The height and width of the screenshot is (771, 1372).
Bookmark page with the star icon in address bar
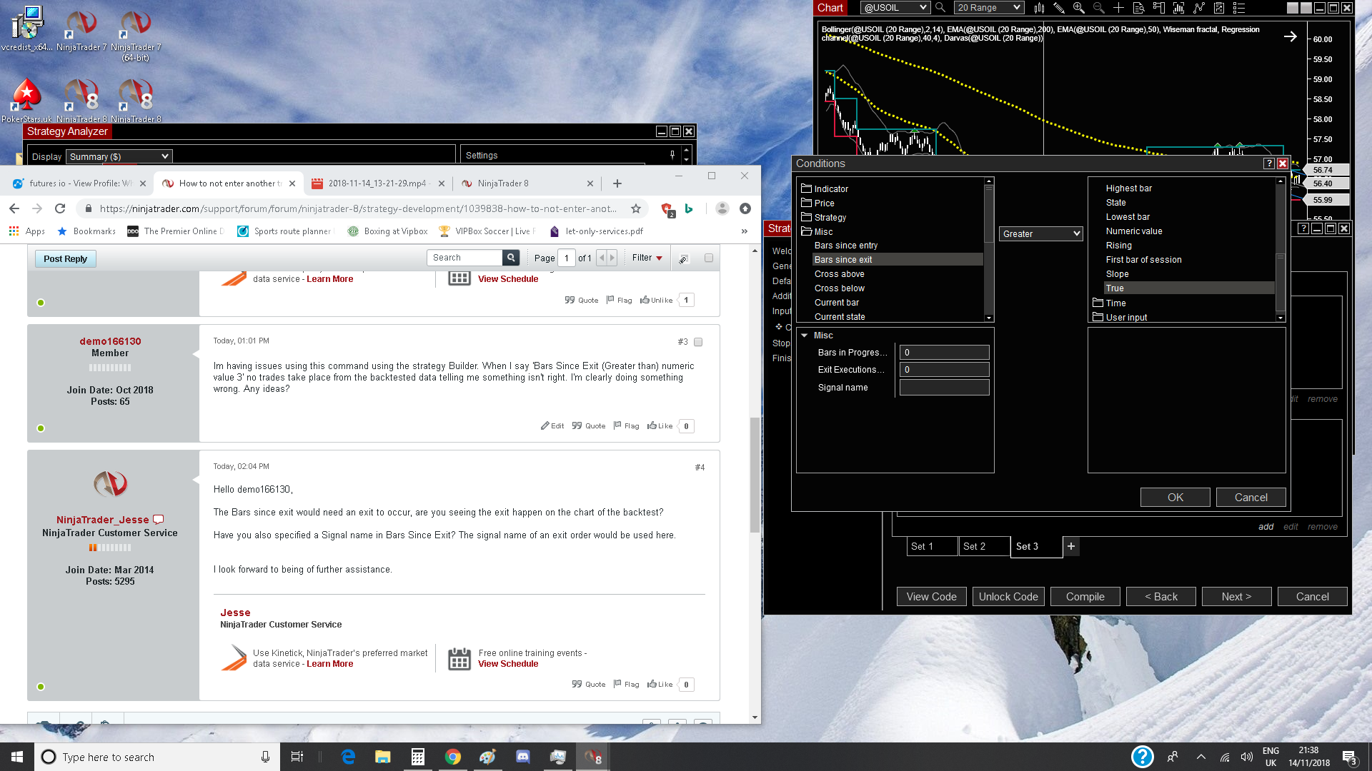coord(635,208)
